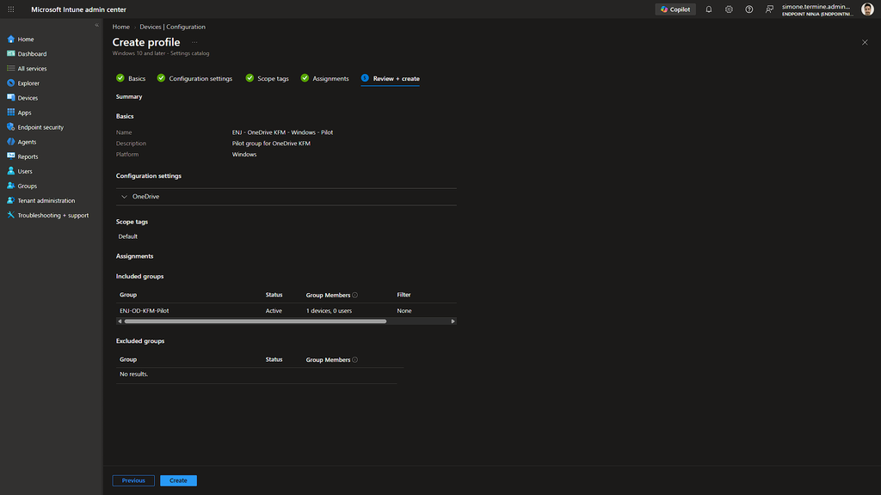The image size is (881, 495).
Task: Open the Create profile more options ellipsis
Action: [x=194, y=43]
